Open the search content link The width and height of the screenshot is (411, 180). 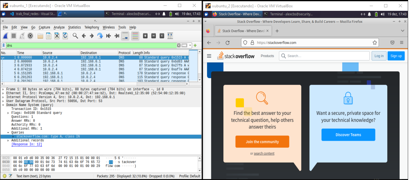264,154
